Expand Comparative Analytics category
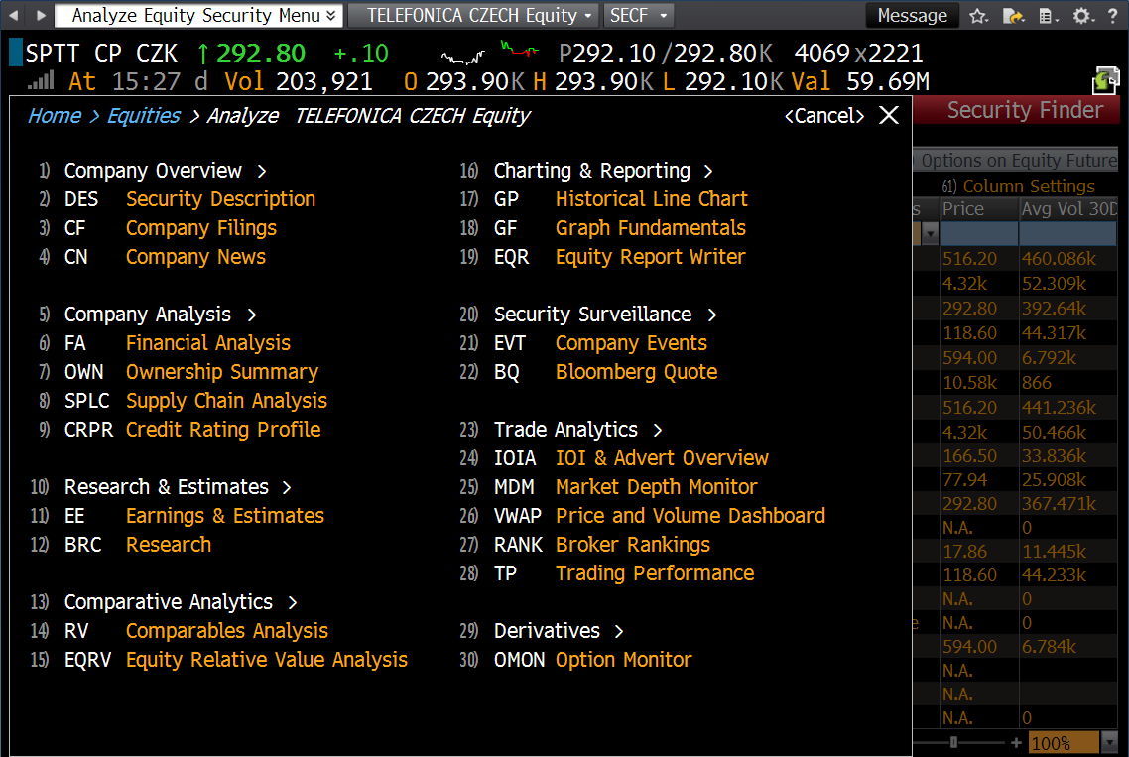 pos(180,602)
